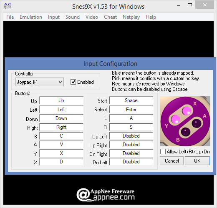Viewport: 217px width, 208px height.
Task: Select the R field mapped to S
Action: point(131,127)
